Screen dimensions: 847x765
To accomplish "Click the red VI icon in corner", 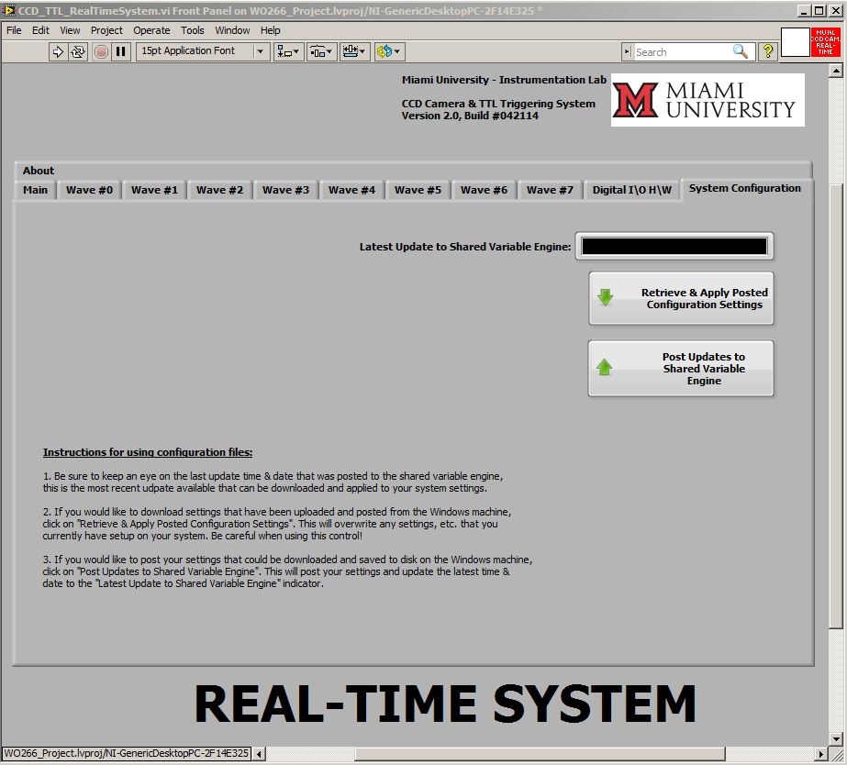I will coord(825,42).
